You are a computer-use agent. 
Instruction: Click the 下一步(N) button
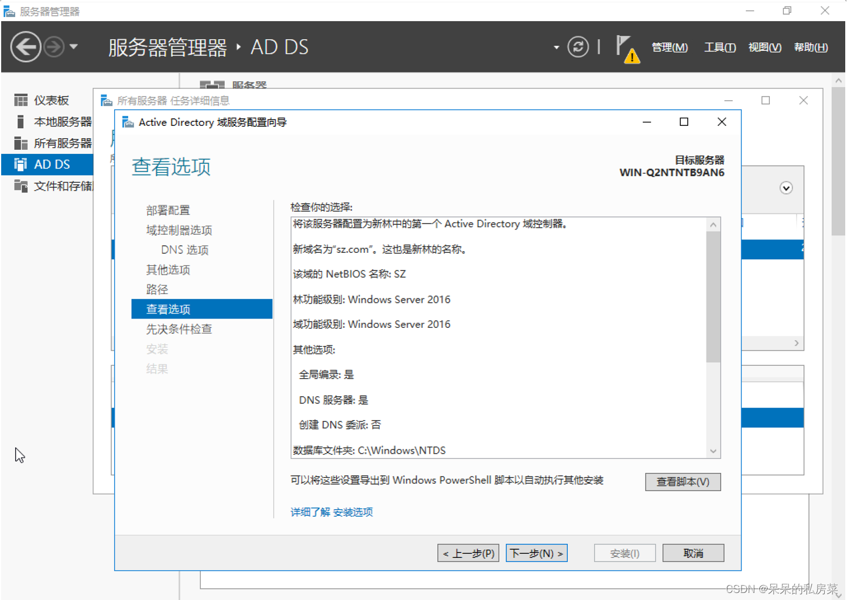(537, 553)
